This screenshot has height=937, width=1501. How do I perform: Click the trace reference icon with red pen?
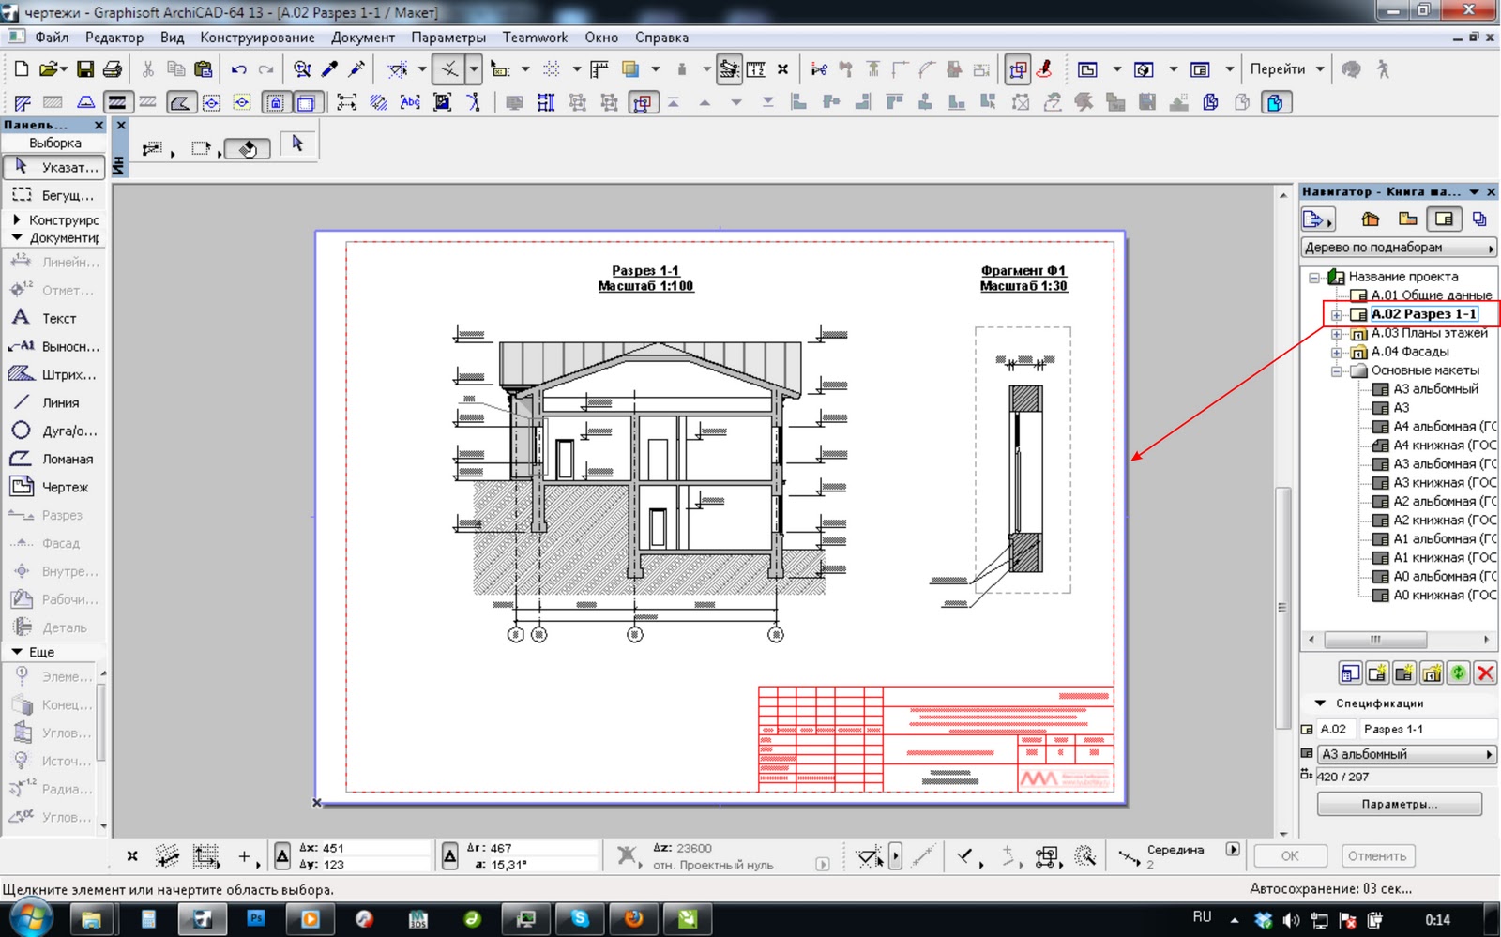(1044, 69)
